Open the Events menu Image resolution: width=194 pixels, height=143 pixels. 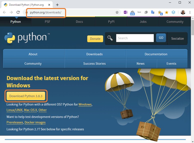point(171,64)
